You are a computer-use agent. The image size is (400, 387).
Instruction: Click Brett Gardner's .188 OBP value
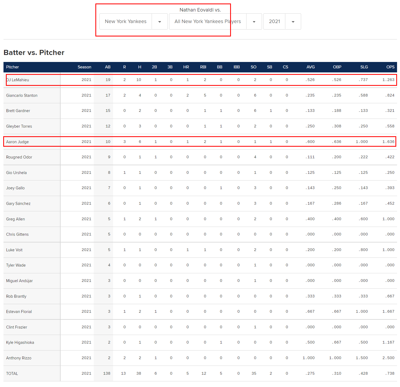coord(337,110)
